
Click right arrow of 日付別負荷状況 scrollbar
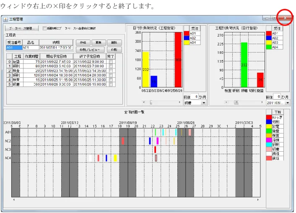179,103
